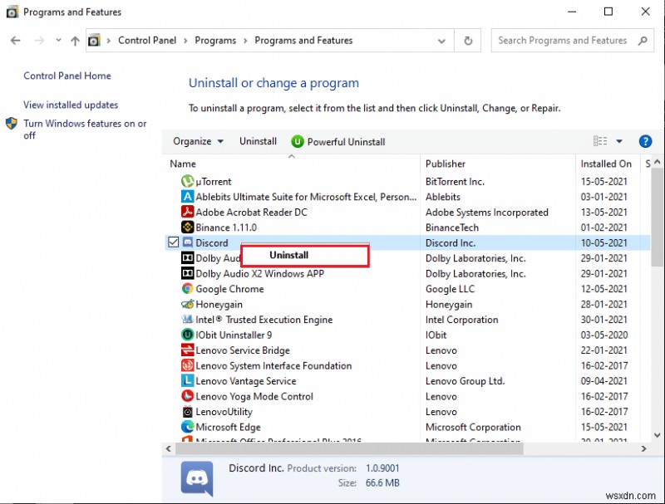The height and width of the screenshot is (504, 665).
Task: Sort by the Publisher column header
Action: click(446, 164)
